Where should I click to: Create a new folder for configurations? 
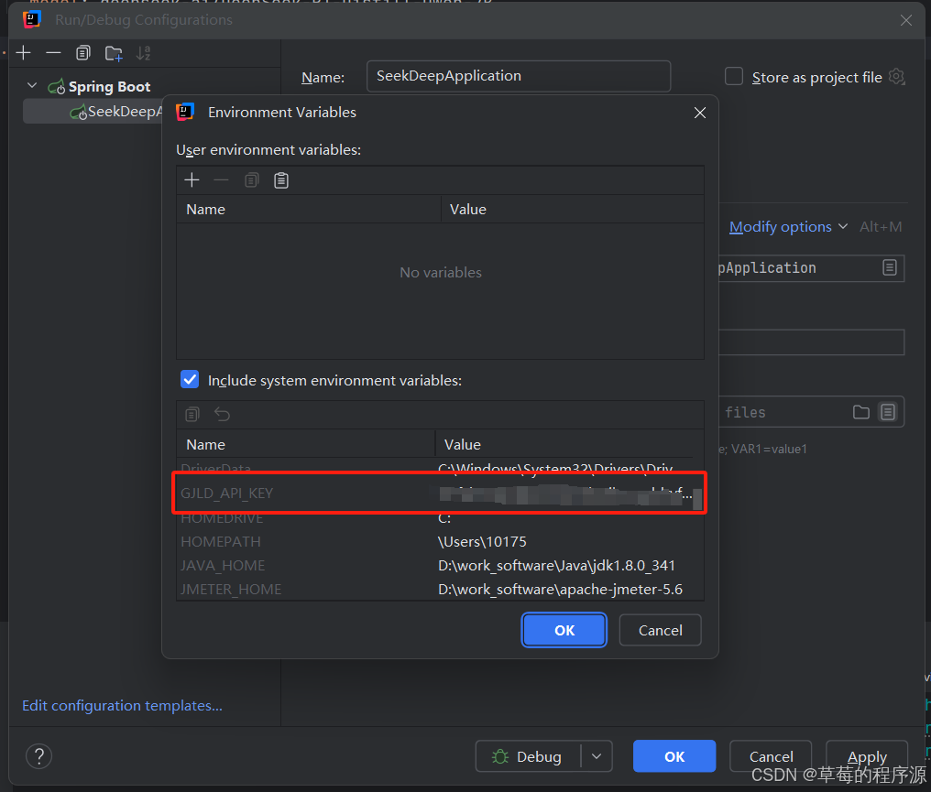113,52
